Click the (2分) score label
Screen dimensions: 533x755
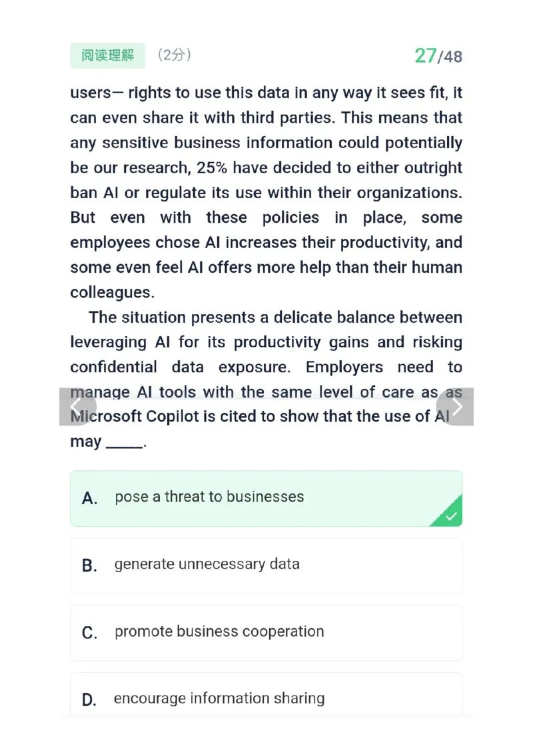(175, 55)
